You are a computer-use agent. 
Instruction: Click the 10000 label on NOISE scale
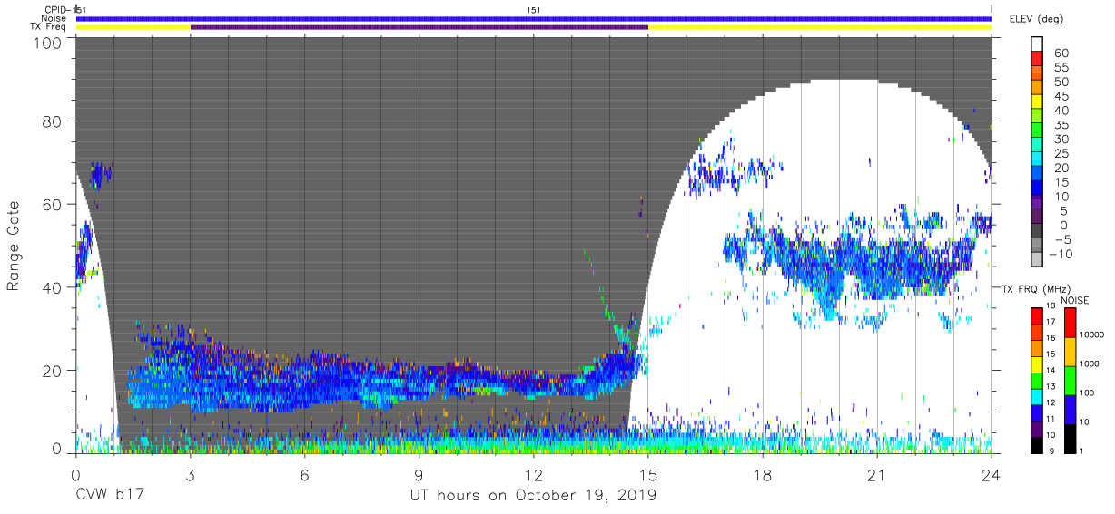[1090, 335]
